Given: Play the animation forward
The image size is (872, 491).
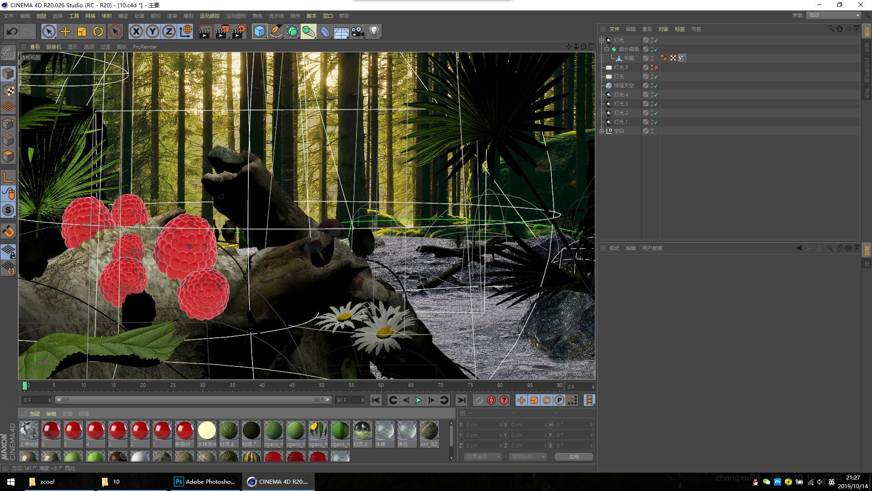Looking at the screenshot, I should pos(418,400).
